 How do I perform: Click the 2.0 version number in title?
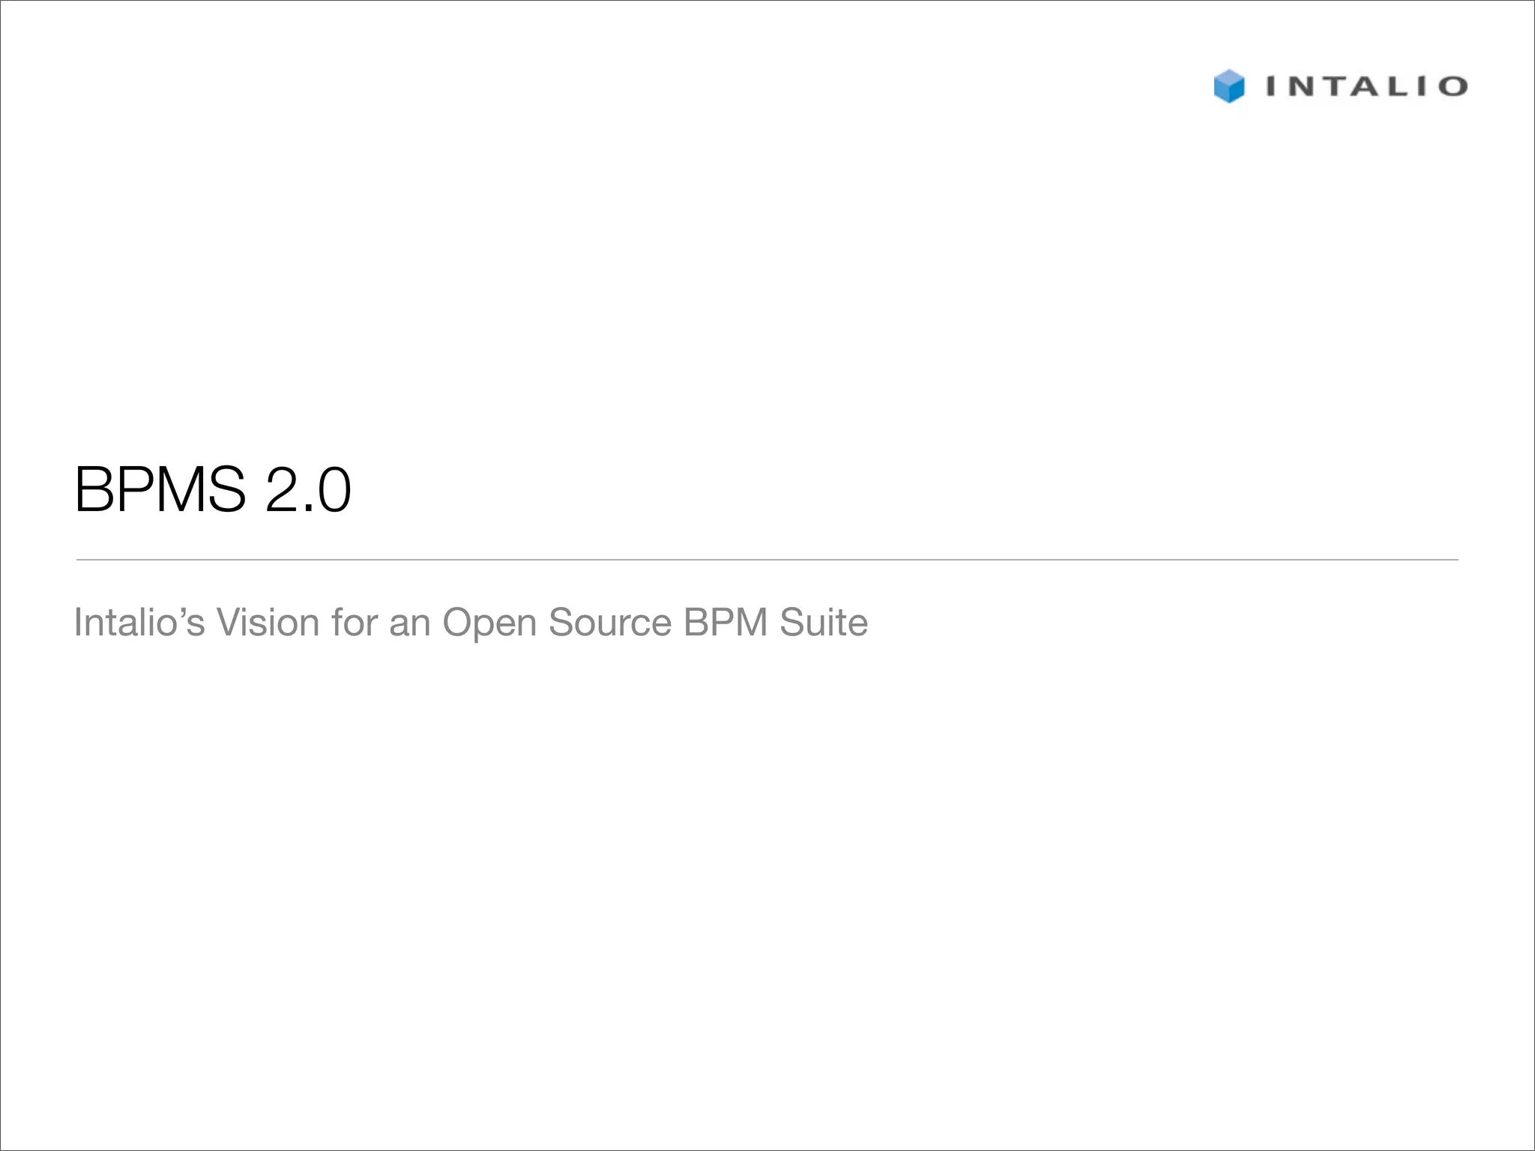point(308,490)
